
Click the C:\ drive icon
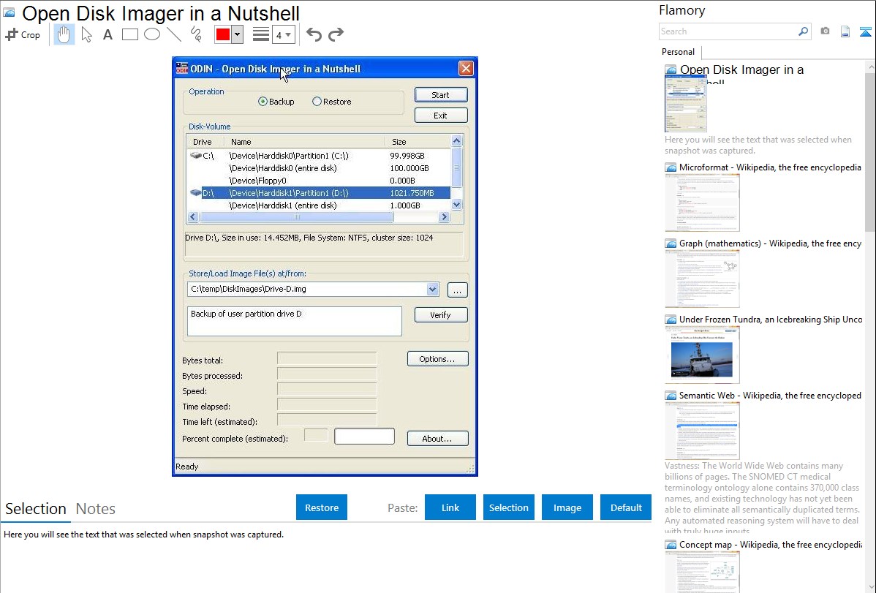(x=195, y=155)
